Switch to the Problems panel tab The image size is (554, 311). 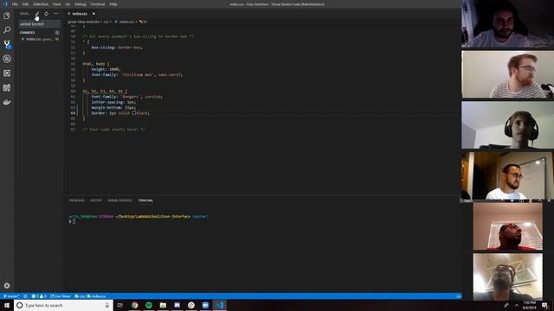[77, 200]
